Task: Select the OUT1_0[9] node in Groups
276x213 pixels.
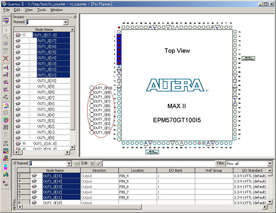Action: point(46,86)
